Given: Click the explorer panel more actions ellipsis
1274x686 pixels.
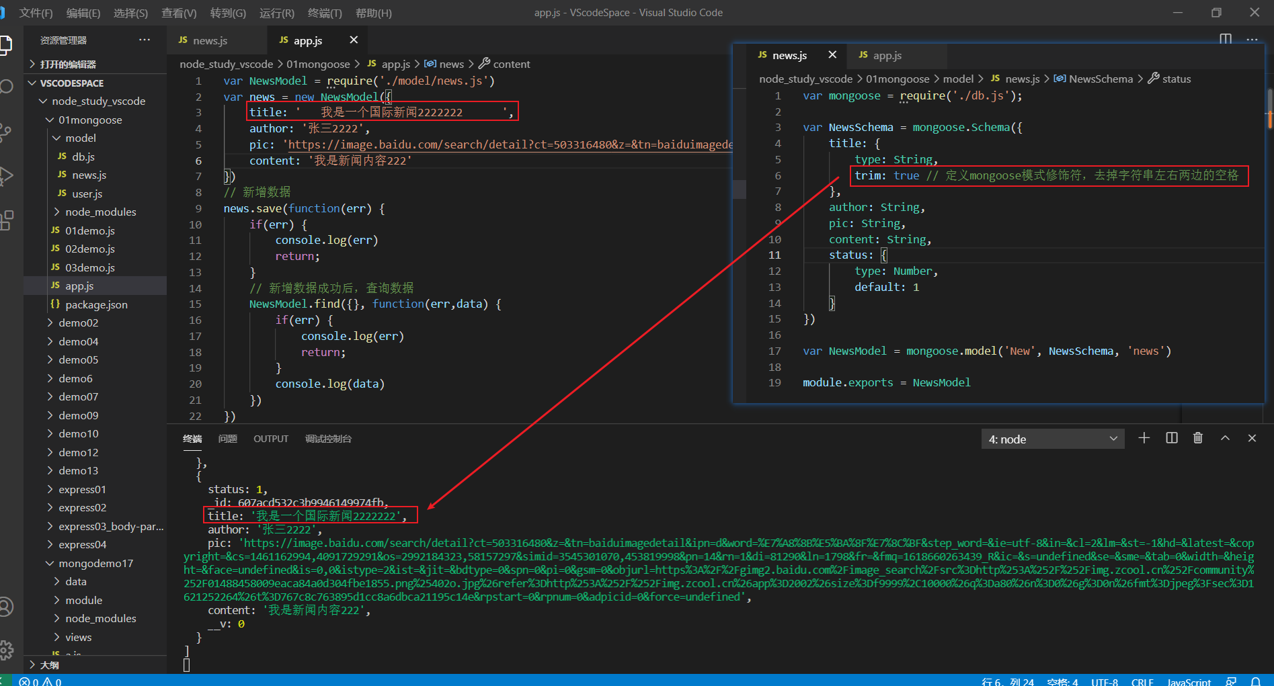Looking at the screenshot, I should (145, 40).
